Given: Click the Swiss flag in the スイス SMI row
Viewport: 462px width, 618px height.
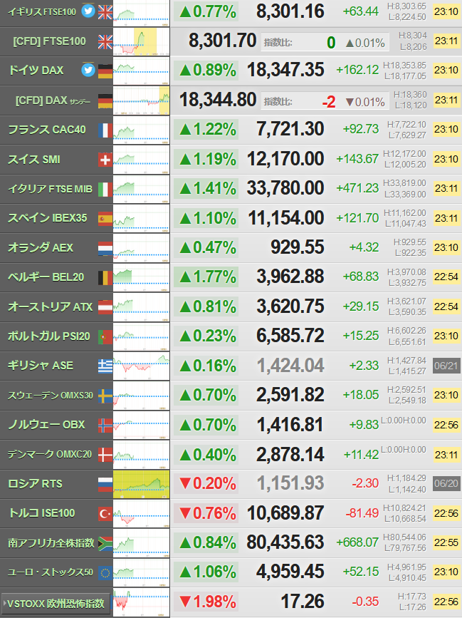Looking at the screenshot, I should point(105,160).
